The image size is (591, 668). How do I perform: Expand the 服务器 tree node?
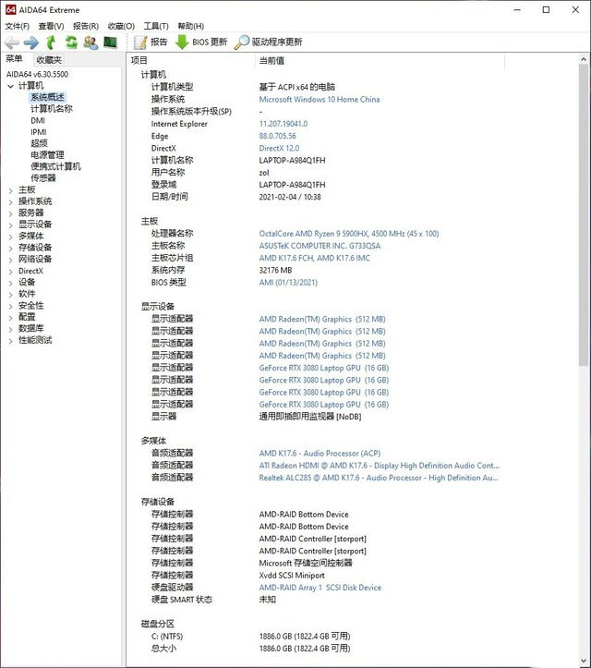coord(11,213)
